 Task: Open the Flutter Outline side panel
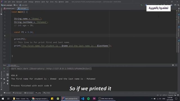click(179, 19)
